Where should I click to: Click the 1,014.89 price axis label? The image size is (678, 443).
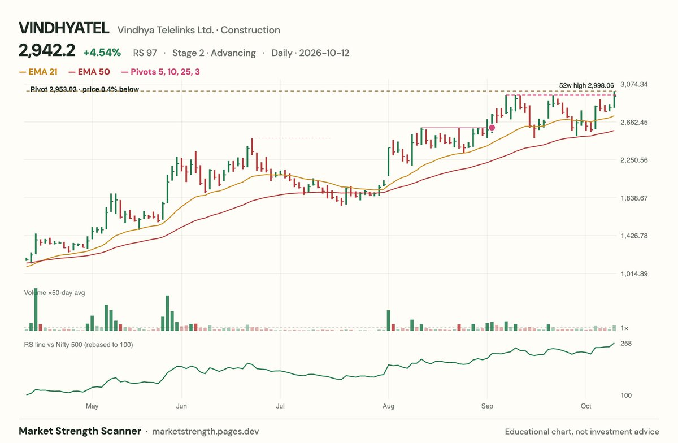click(x=633, y=273)
